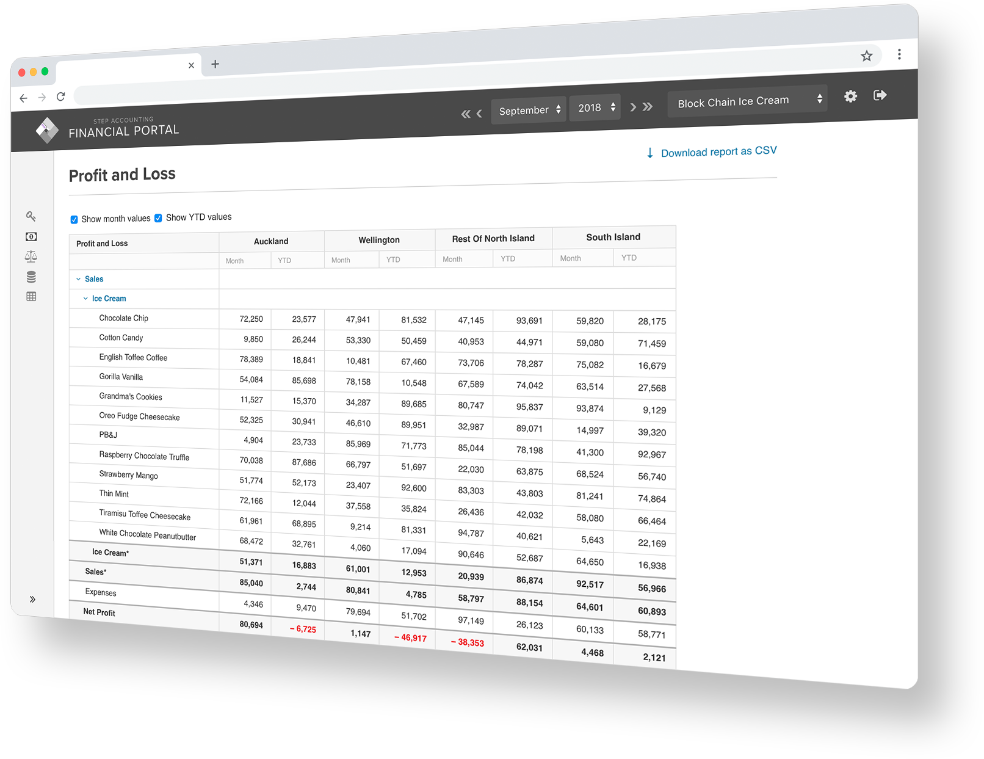
Task: Click the Download report as CSV link
Action: pyautogui.click(x=719, y=151)
